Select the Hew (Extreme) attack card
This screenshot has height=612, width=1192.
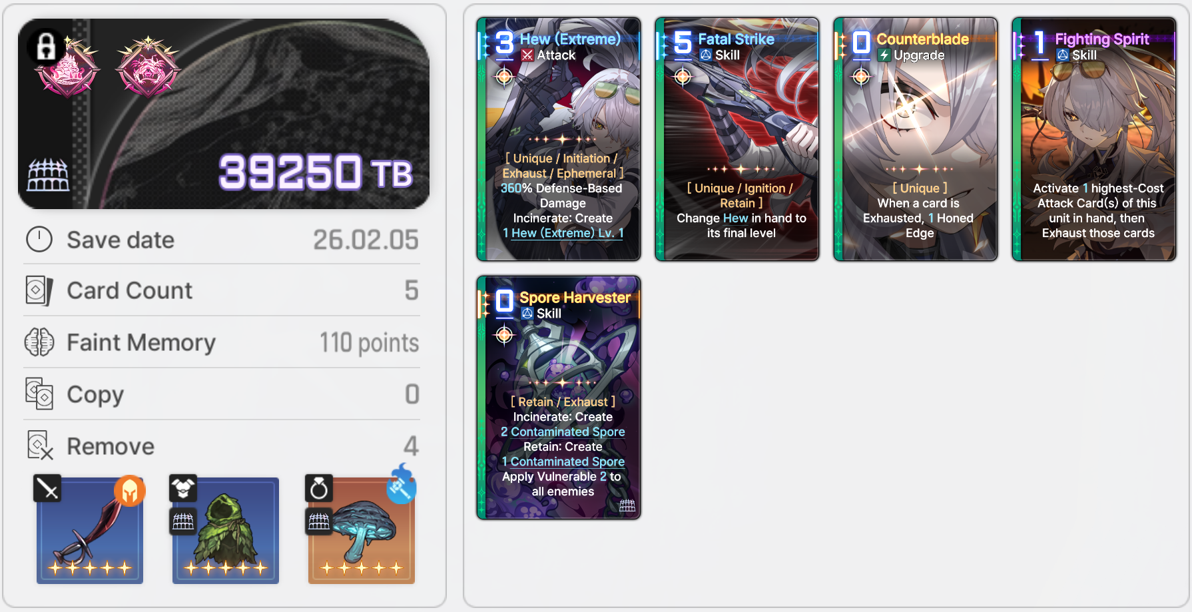[559, 139]
